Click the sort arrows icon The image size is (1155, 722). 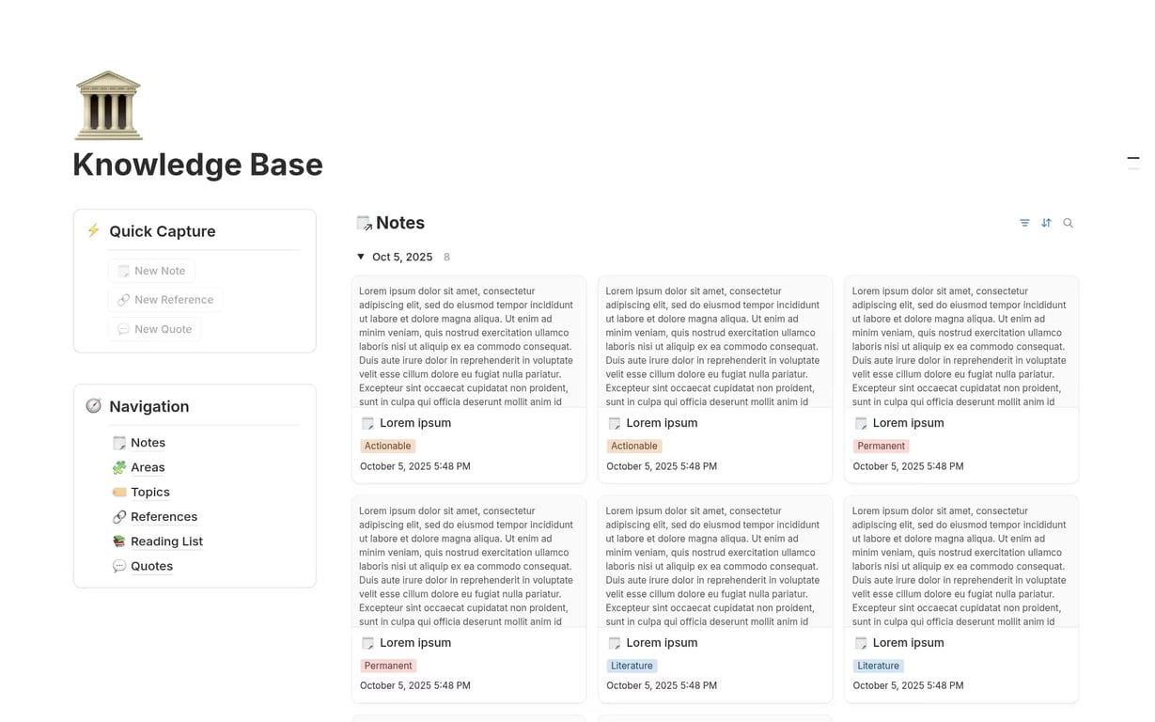click(1046, 223)
